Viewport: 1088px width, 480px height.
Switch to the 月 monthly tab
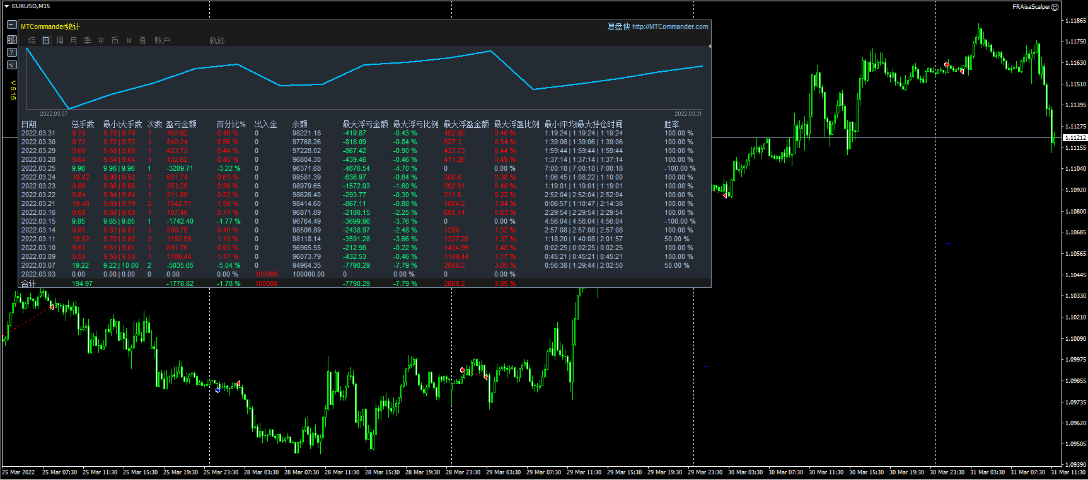pyautogui.click(x=74, y=40)
